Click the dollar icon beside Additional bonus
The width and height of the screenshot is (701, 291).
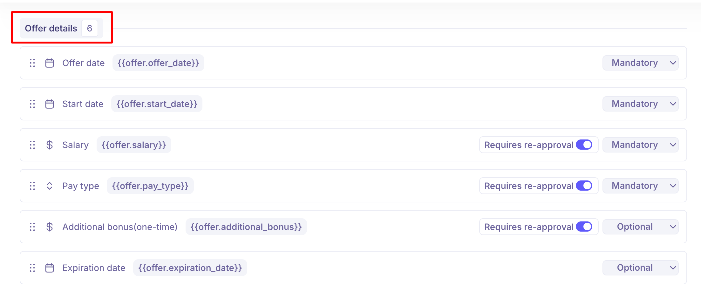click(x=50, y=227)
